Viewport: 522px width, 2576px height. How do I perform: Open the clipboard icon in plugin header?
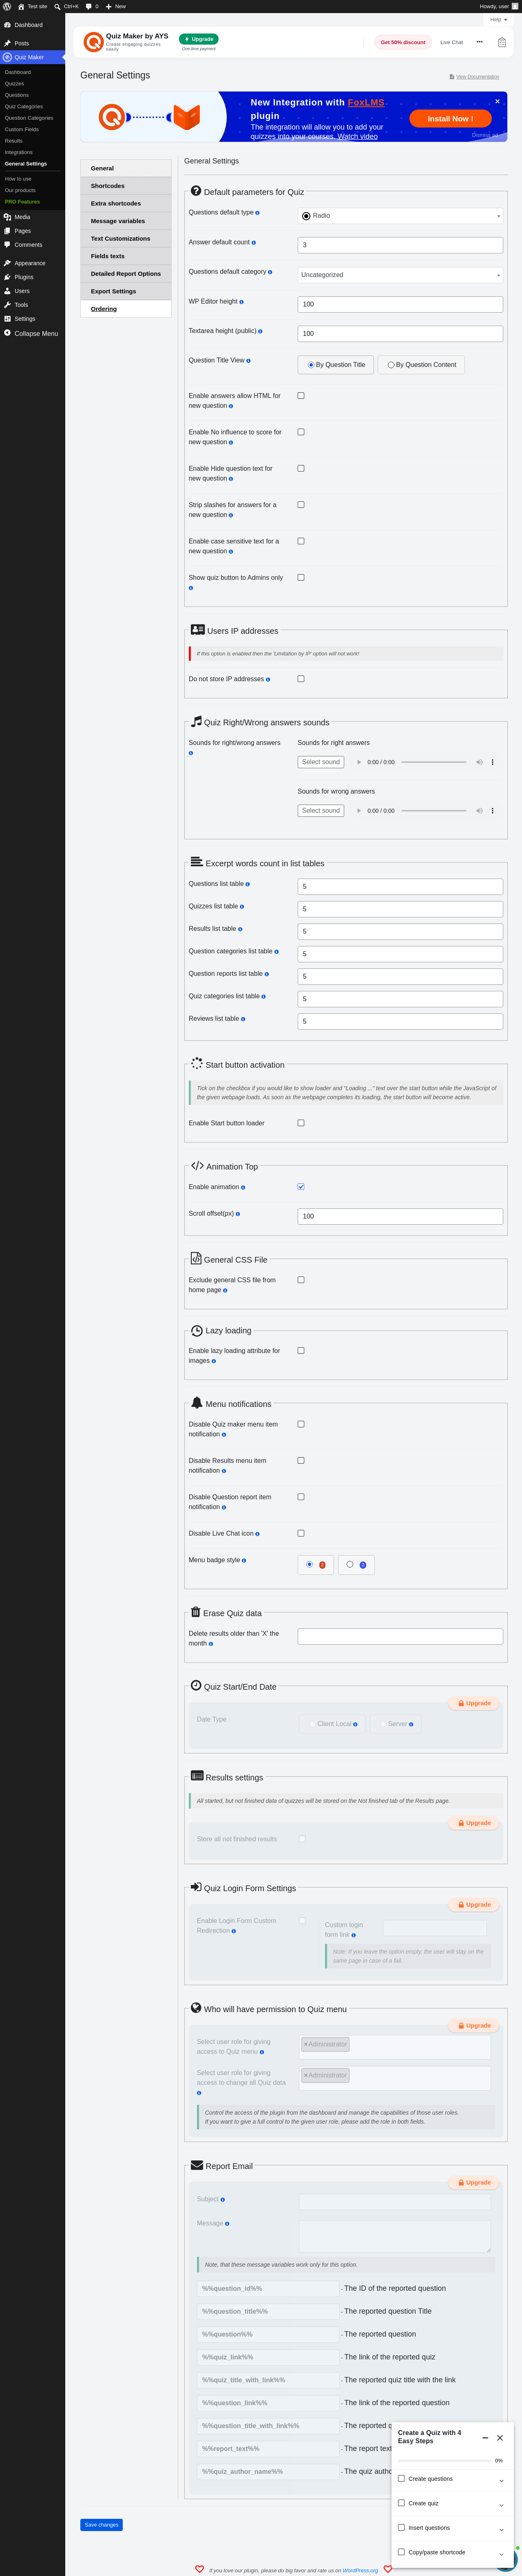pyautogui.click(x=502, y=42)
